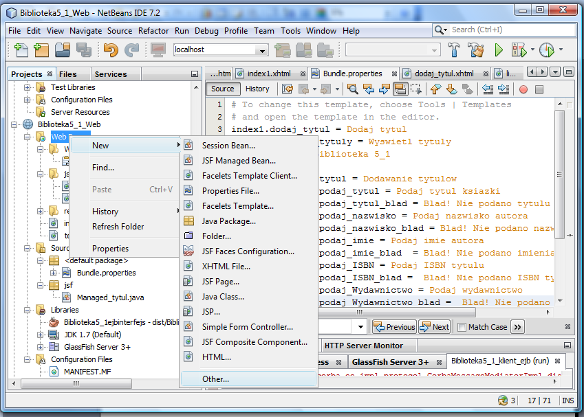This screenshot has width=584, height=417.
Task: Collapse the Libraries node
Action: 28,310
